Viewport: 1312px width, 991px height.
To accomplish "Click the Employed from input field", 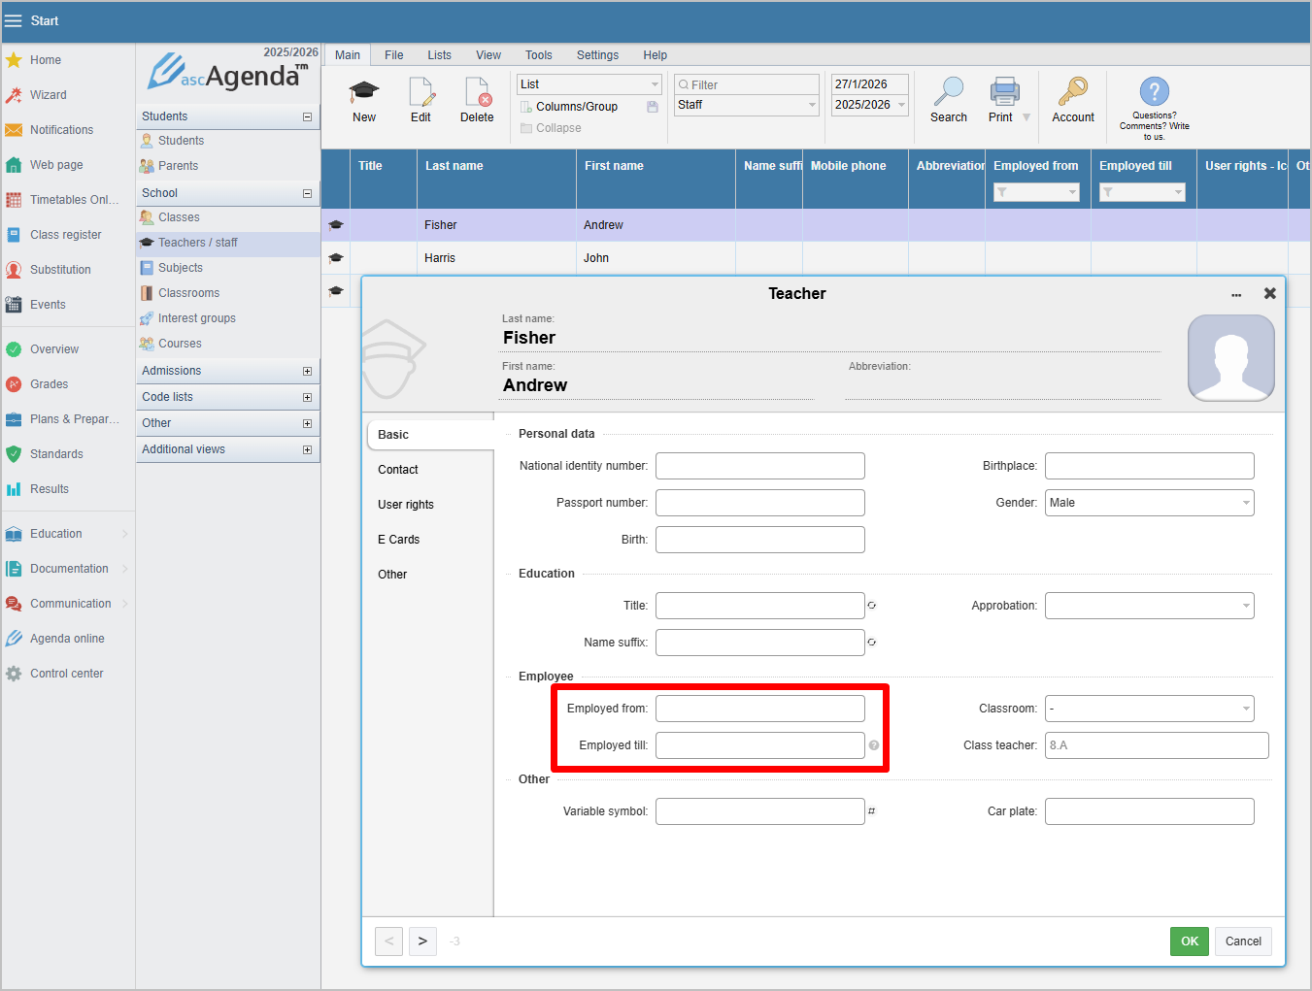I will [759, 709].
